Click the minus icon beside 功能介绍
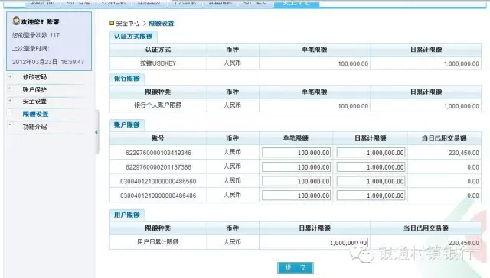The height and width of the screenshot is (278, 490). [10, 125]
